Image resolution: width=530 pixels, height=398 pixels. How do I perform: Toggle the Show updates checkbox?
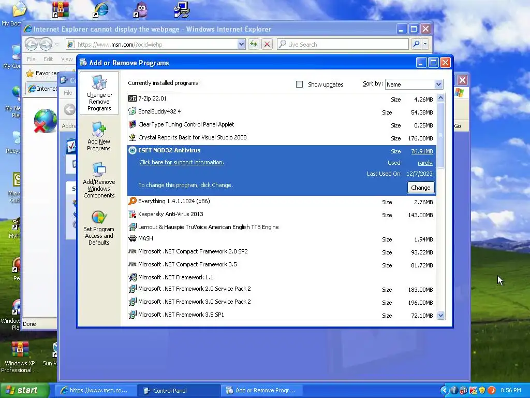coord(300,84)
